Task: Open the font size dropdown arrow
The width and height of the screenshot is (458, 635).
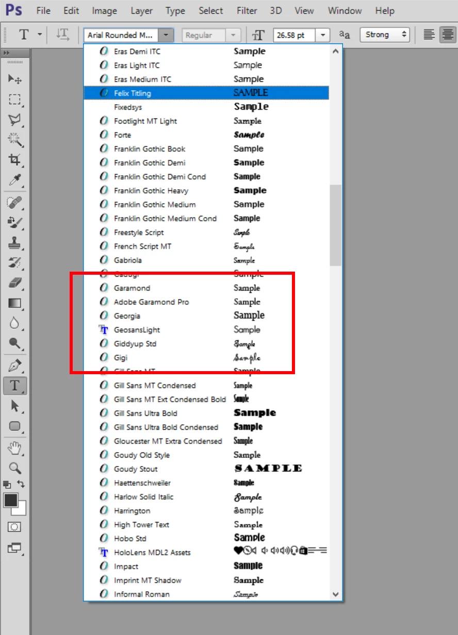Action: [323, 35]
